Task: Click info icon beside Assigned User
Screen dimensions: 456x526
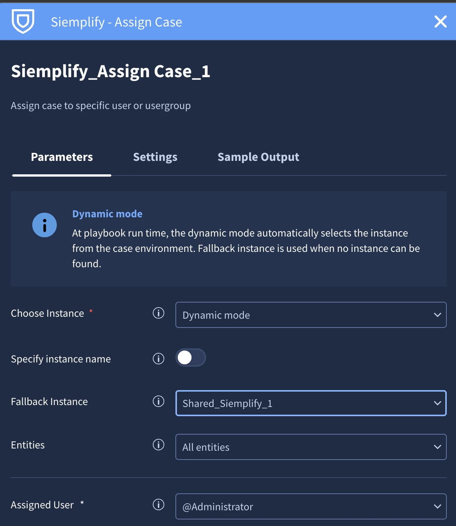Action: pos(159,504)
